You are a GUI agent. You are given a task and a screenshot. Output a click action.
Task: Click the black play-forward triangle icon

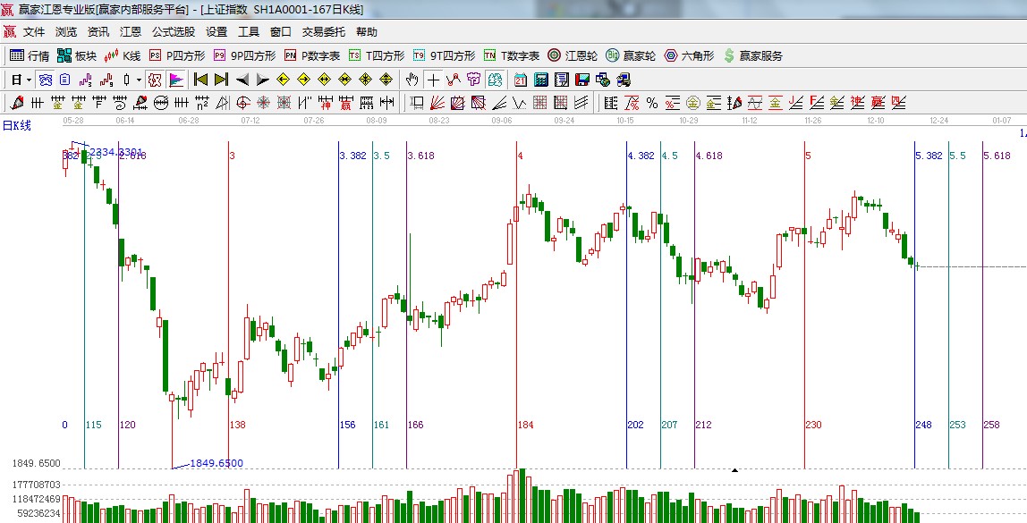[x=262, y=80]
